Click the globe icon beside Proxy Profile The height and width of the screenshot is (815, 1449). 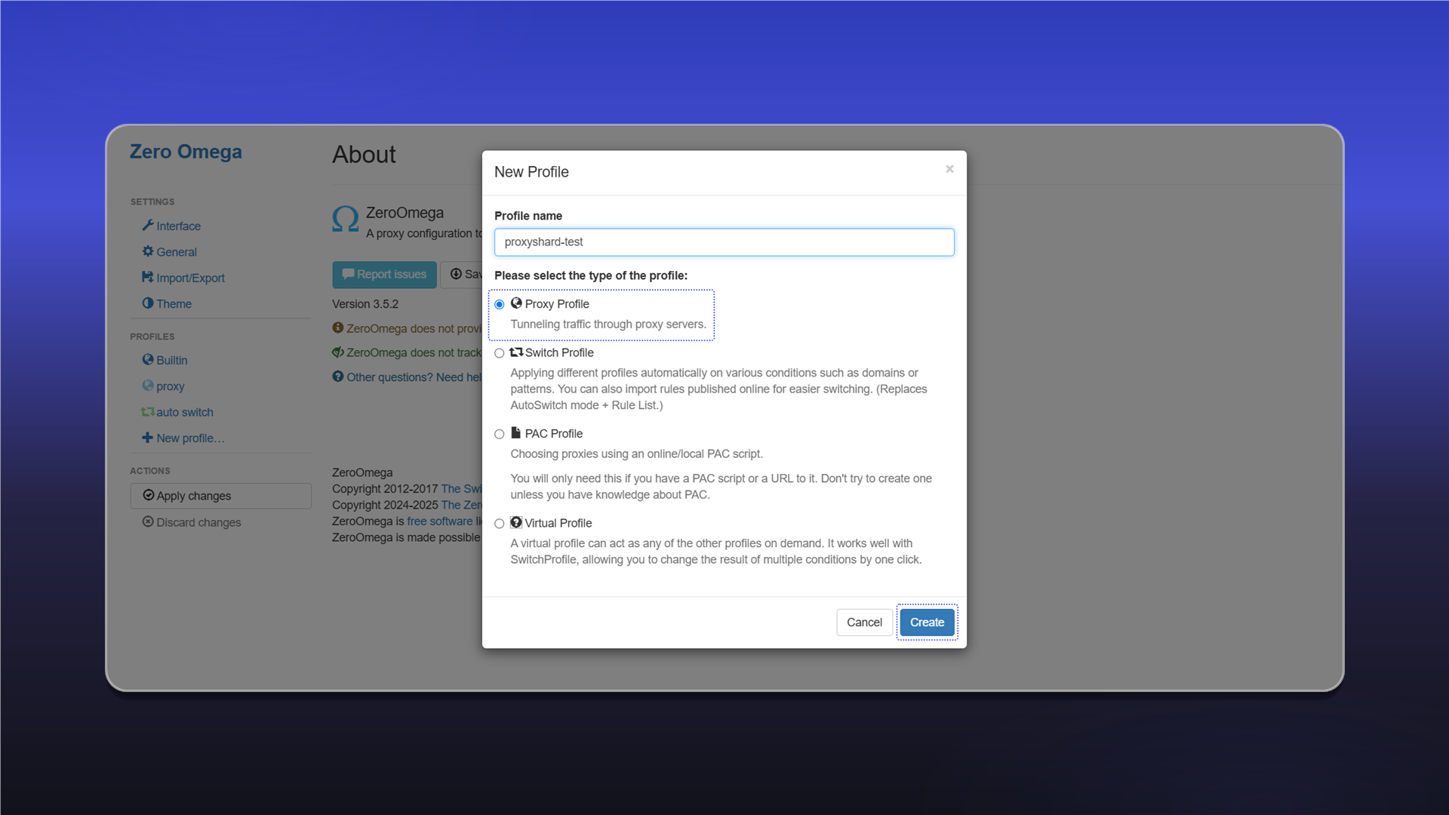pos(516,303)
